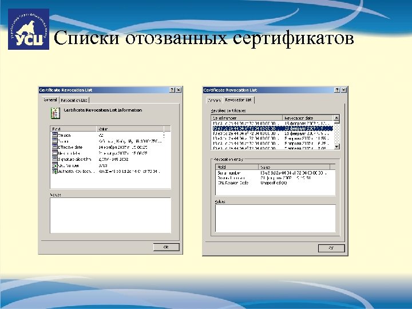Sort by the Serial number column header
Viewport: 412px width, 309px height.
click(247, 118)
